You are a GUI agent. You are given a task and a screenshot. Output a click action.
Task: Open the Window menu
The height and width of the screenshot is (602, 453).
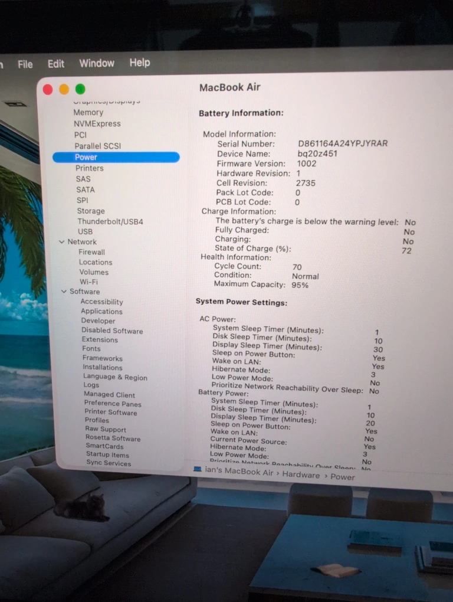pos(97,63)
